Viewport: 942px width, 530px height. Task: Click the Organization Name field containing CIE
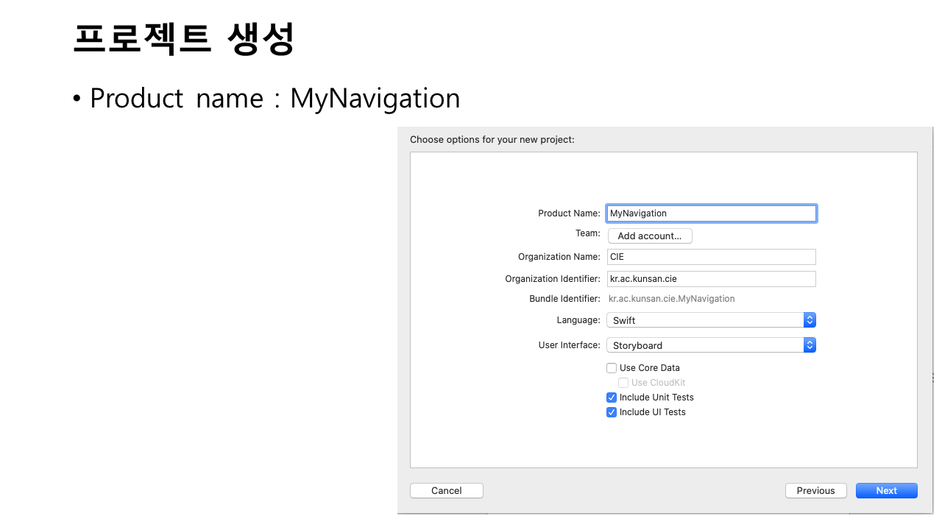711,257
